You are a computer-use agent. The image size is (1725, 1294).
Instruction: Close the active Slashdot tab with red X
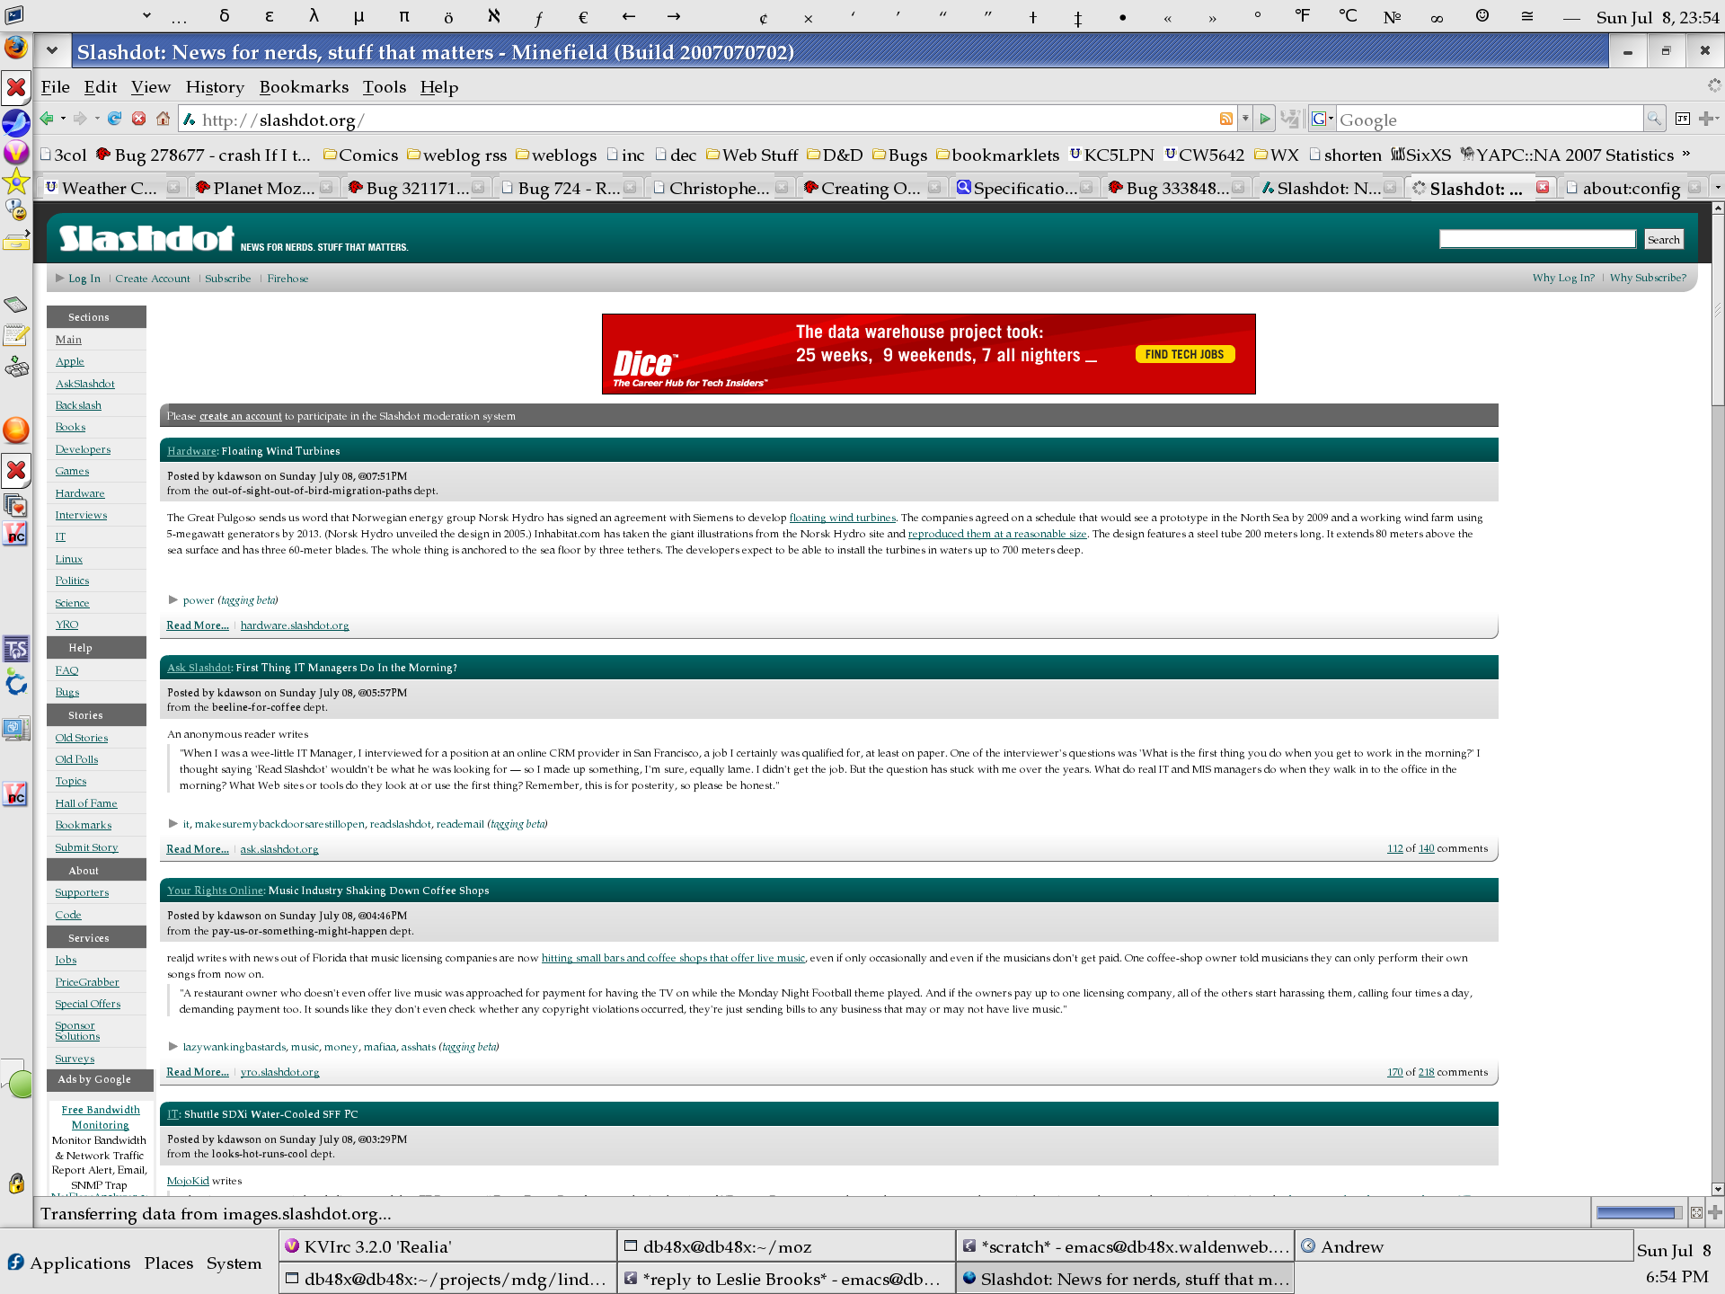coord(1543,187)
